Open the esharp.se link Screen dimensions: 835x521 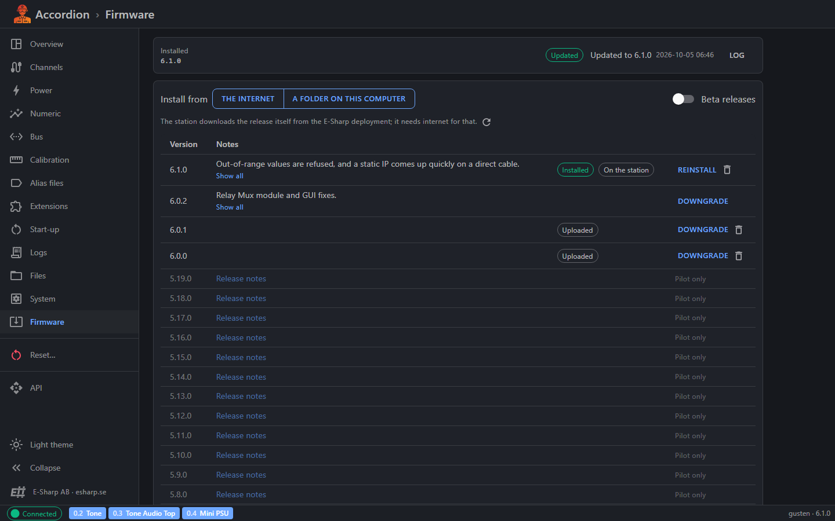click(91, 492)
